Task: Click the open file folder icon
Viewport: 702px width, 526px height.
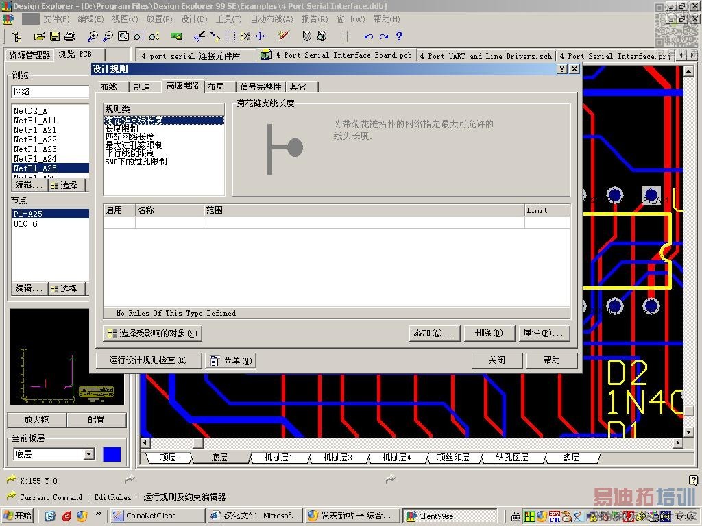Action: (39, 36)
